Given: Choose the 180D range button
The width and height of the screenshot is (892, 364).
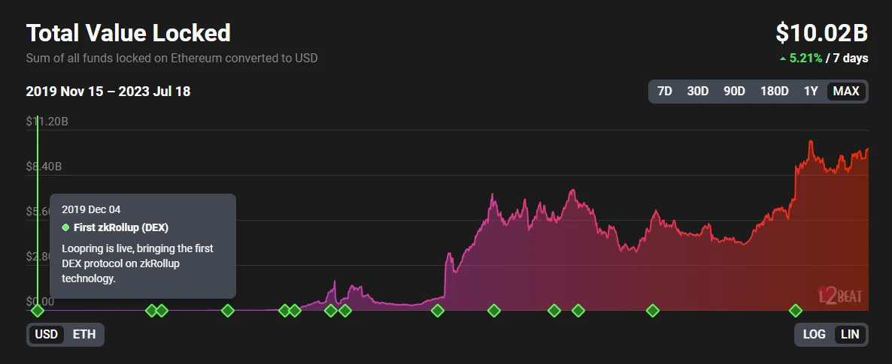Looking at the screenshot, I should [x=774, y=92].
